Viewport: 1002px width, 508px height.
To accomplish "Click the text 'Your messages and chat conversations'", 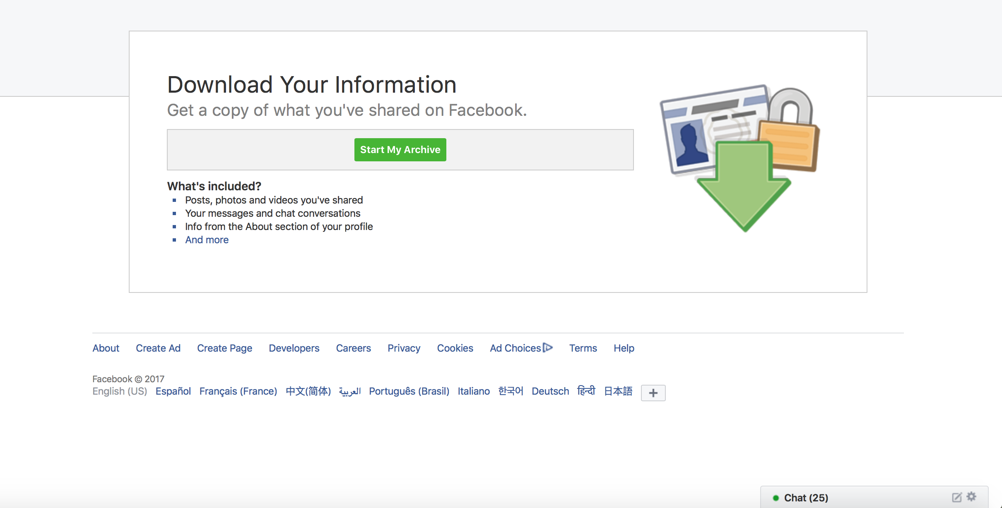I will click(x=272, y=213).
